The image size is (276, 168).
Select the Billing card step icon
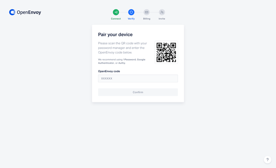tap(146, 12)
